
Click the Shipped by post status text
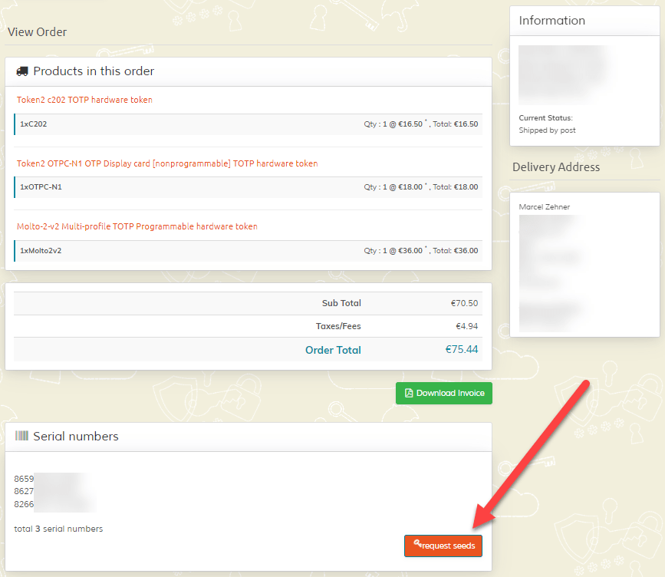[x=547, y=130]
